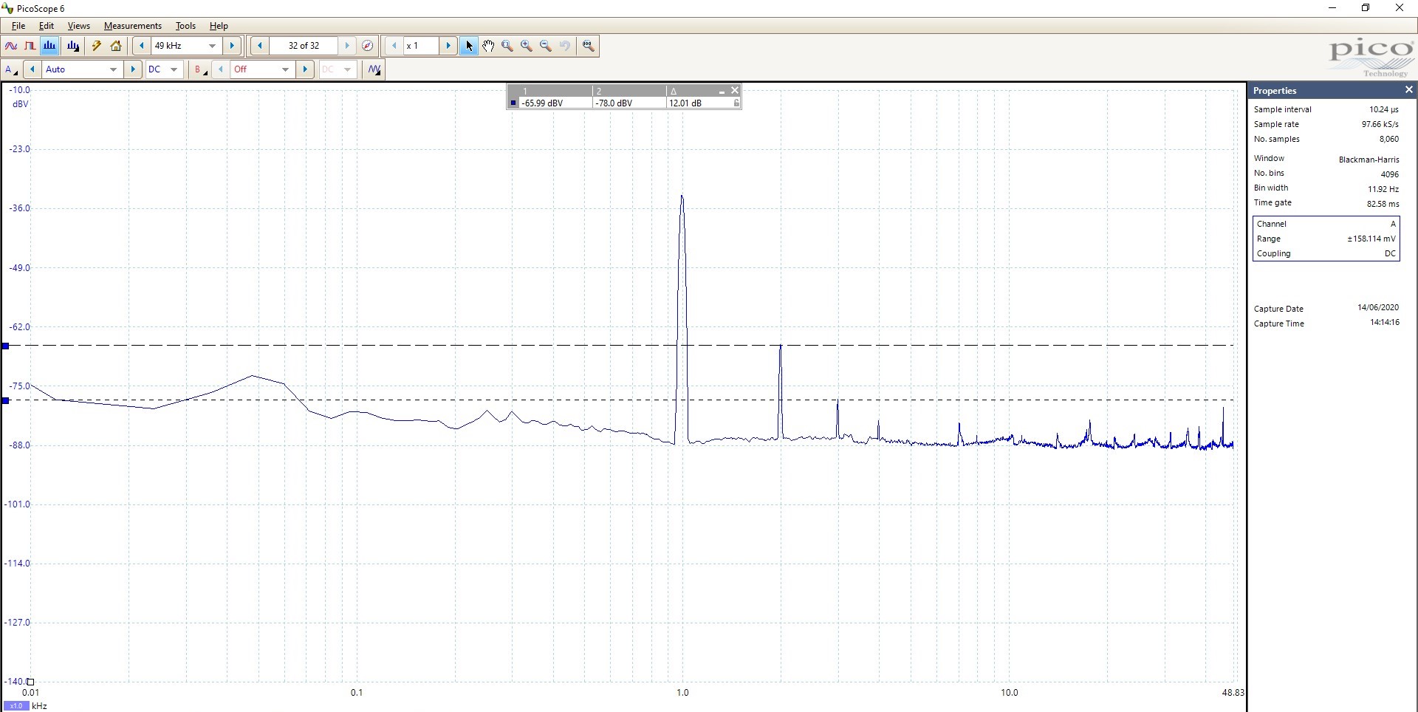The width and height of the screenshot is (1418, 712).
Task: Go to previous waveform buffer
Action: (x=260, y=46)
